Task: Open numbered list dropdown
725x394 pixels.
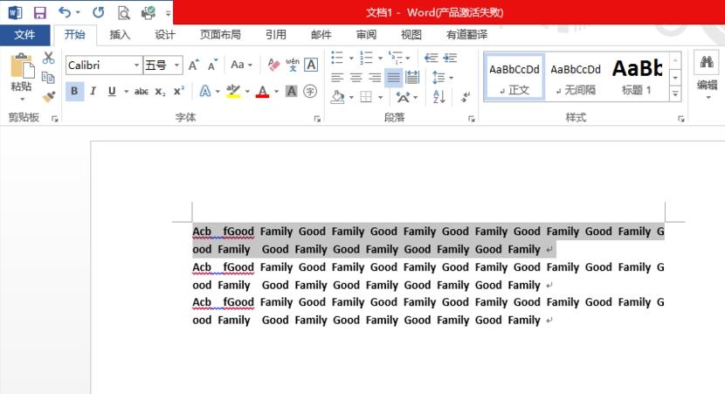Action: point(380,59)
